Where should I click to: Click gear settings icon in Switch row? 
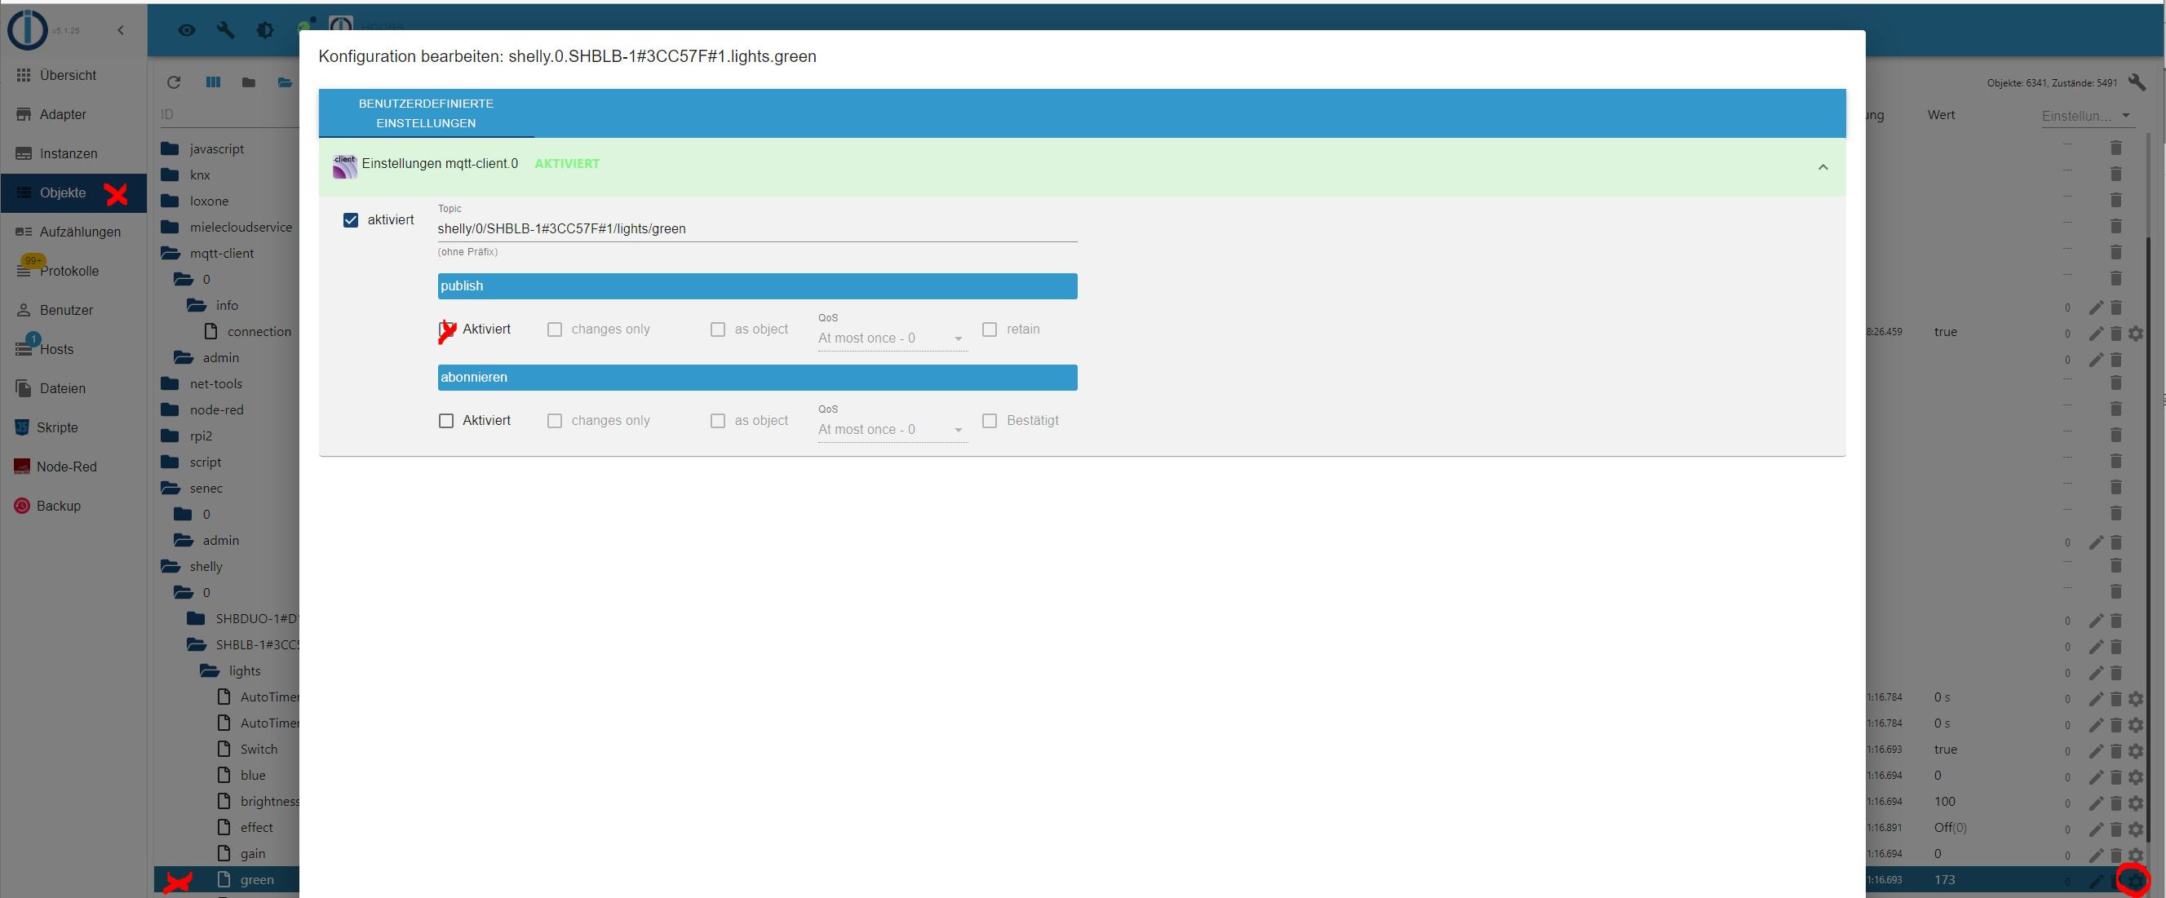(x=2136, y=750)
